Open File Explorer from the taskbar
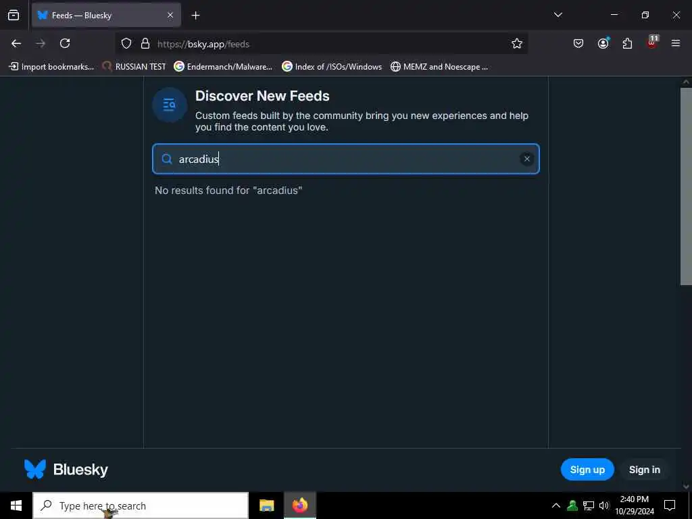 266,505
